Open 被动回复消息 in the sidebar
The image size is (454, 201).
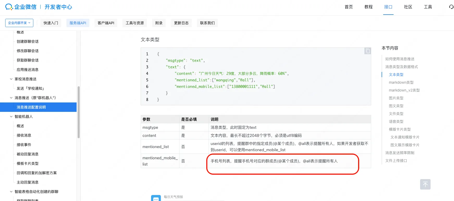pos(28,154)
